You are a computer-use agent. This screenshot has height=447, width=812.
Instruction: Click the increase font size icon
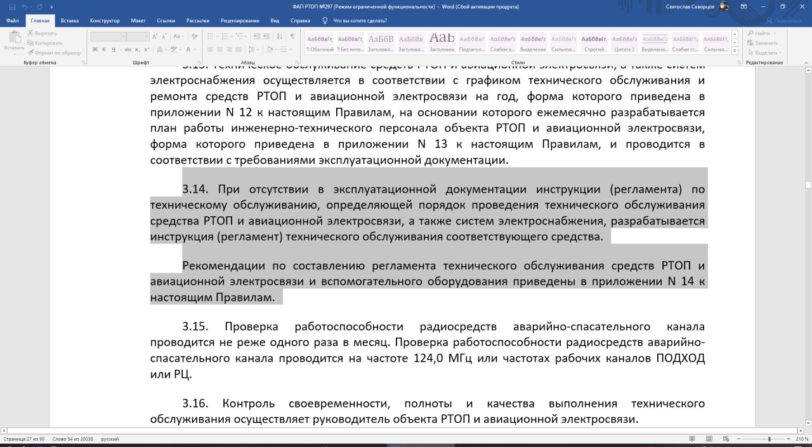(x=155, y=37)
